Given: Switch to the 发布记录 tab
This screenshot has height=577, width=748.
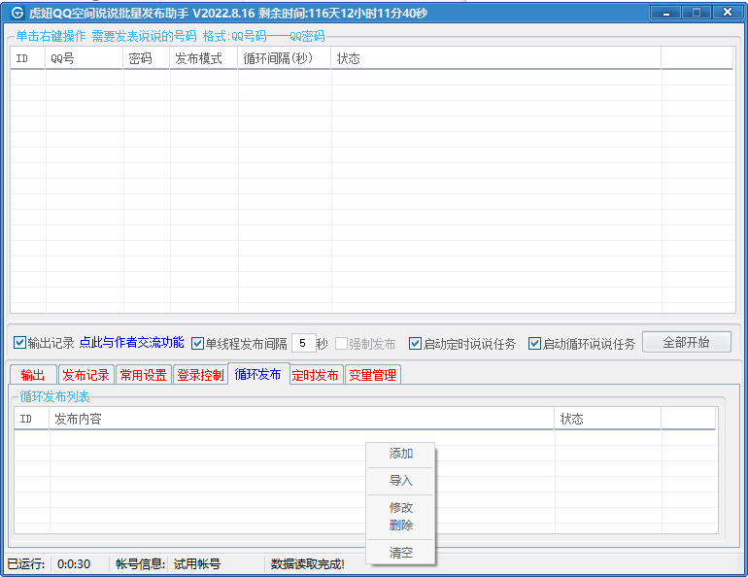Looking at the screenshot, I should (x=85, y=375).
